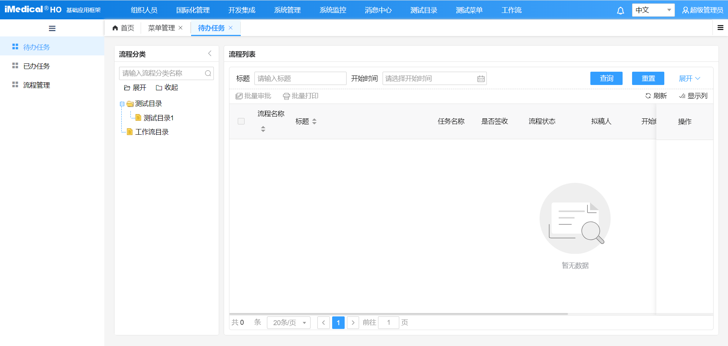
Task: Click the 重置 reset button
Action: click(x=648, y=78)
